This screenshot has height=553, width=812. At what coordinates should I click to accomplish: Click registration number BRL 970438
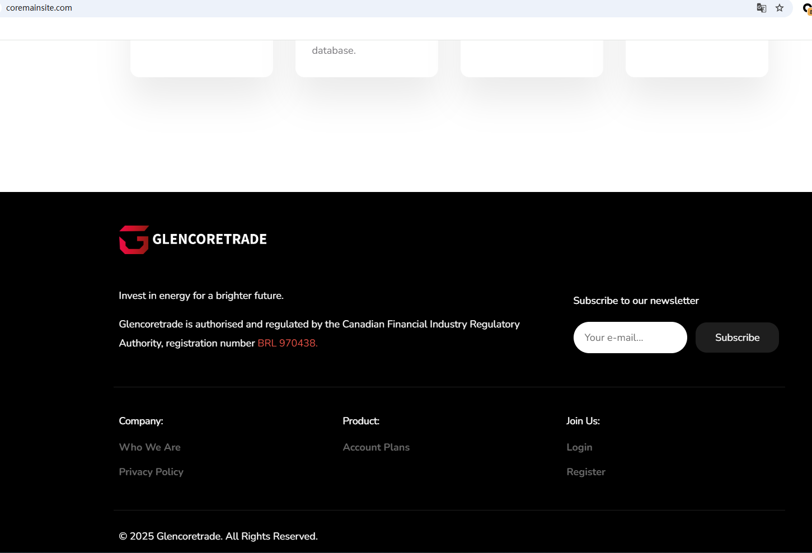point(288,343)
